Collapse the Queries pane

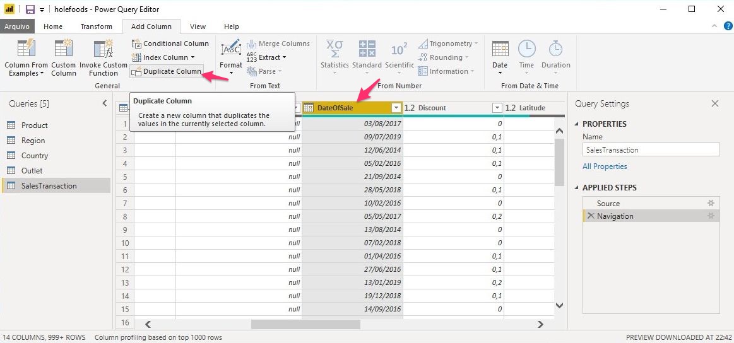tap(105, 103)
